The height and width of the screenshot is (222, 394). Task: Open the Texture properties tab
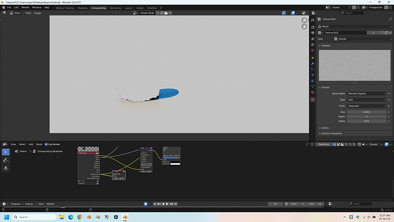coord(312,100)
